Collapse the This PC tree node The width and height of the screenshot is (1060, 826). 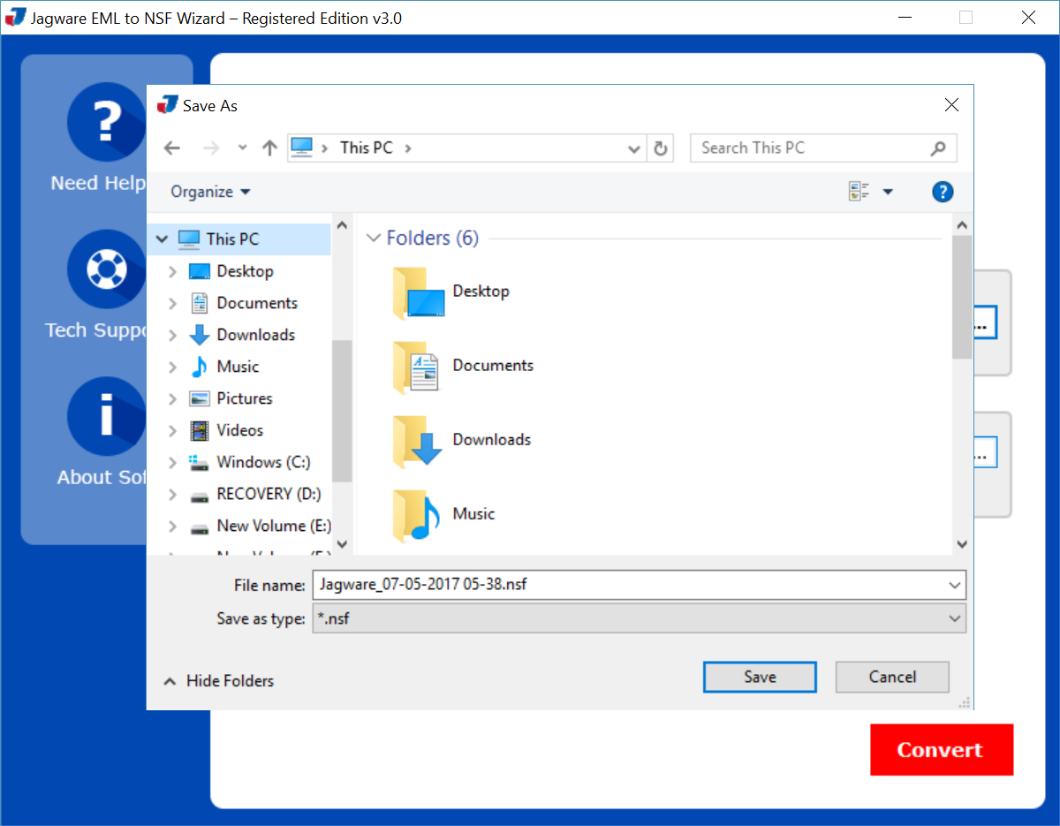162,239
